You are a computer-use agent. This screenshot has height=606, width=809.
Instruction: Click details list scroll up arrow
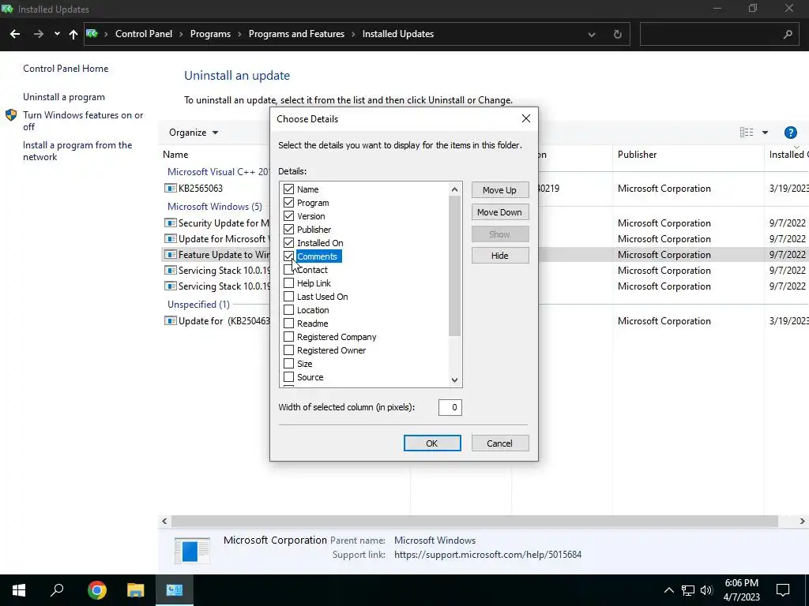tap(454, 189)
